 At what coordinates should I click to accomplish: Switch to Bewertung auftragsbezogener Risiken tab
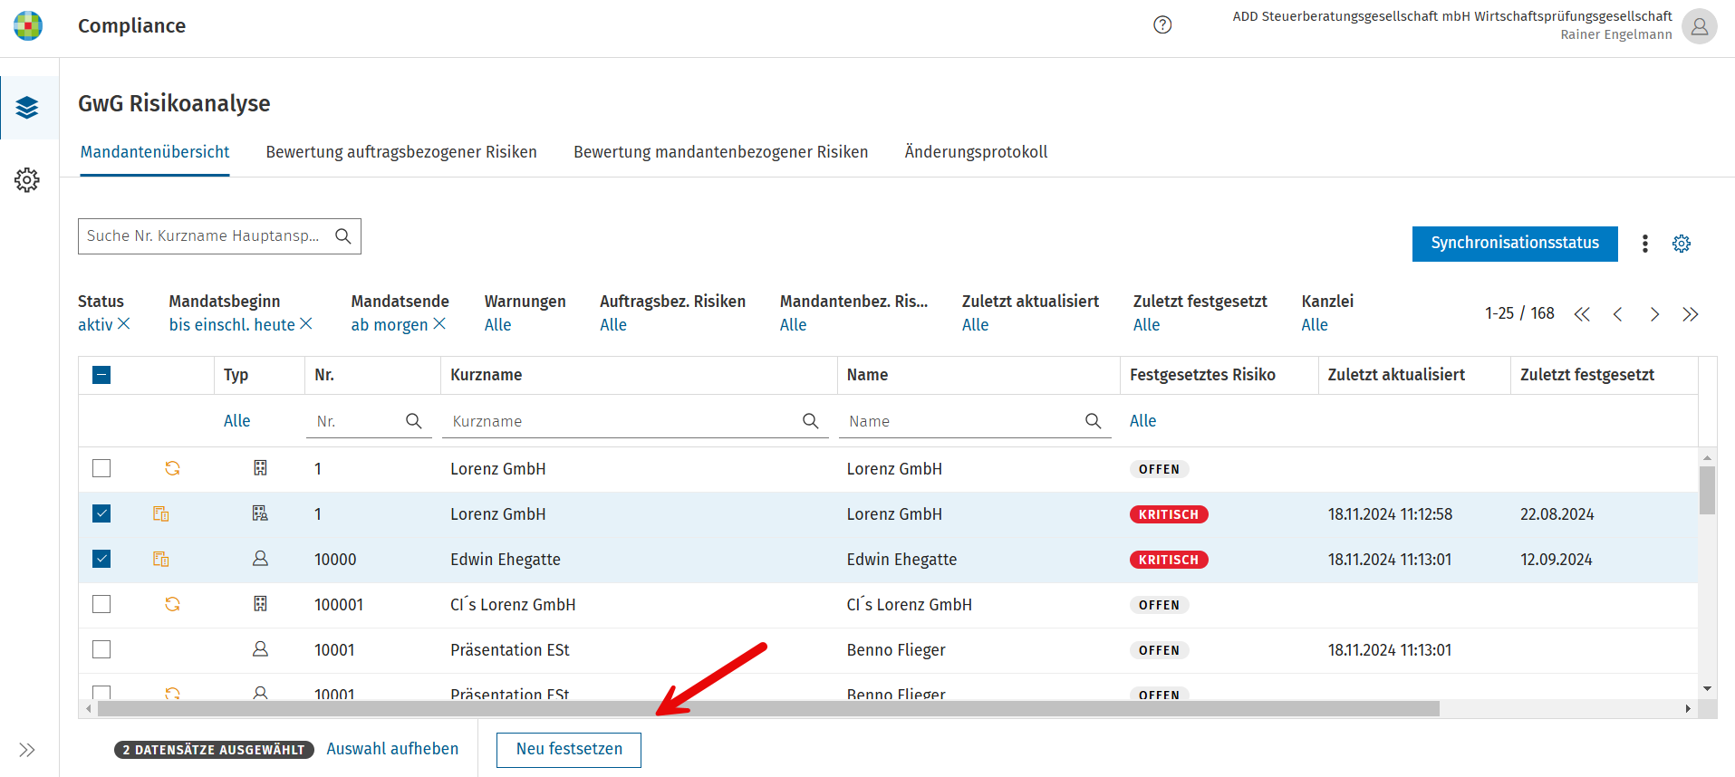[x=401, y=152]
